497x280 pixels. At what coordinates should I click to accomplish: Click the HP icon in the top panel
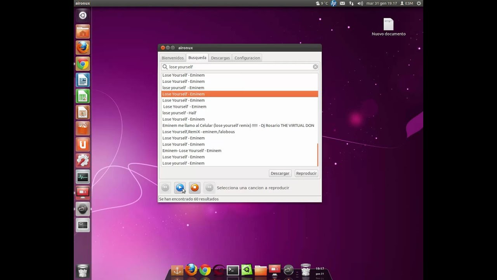tap(334, 3)
